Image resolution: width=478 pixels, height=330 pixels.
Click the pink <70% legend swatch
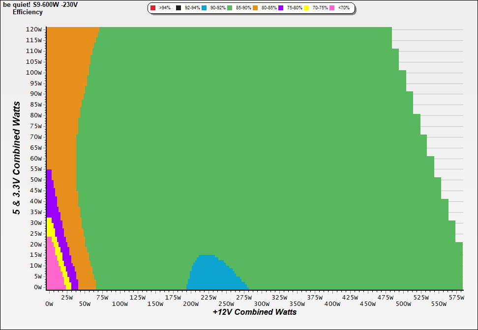tap(332, 8)
